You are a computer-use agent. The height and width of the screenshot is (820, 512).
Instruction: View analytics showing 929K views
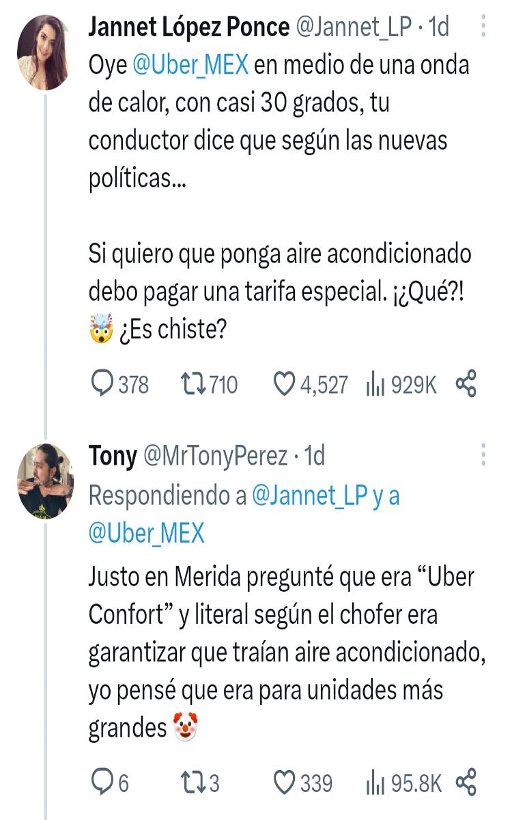pyautogui.click(x=401, y=385)
